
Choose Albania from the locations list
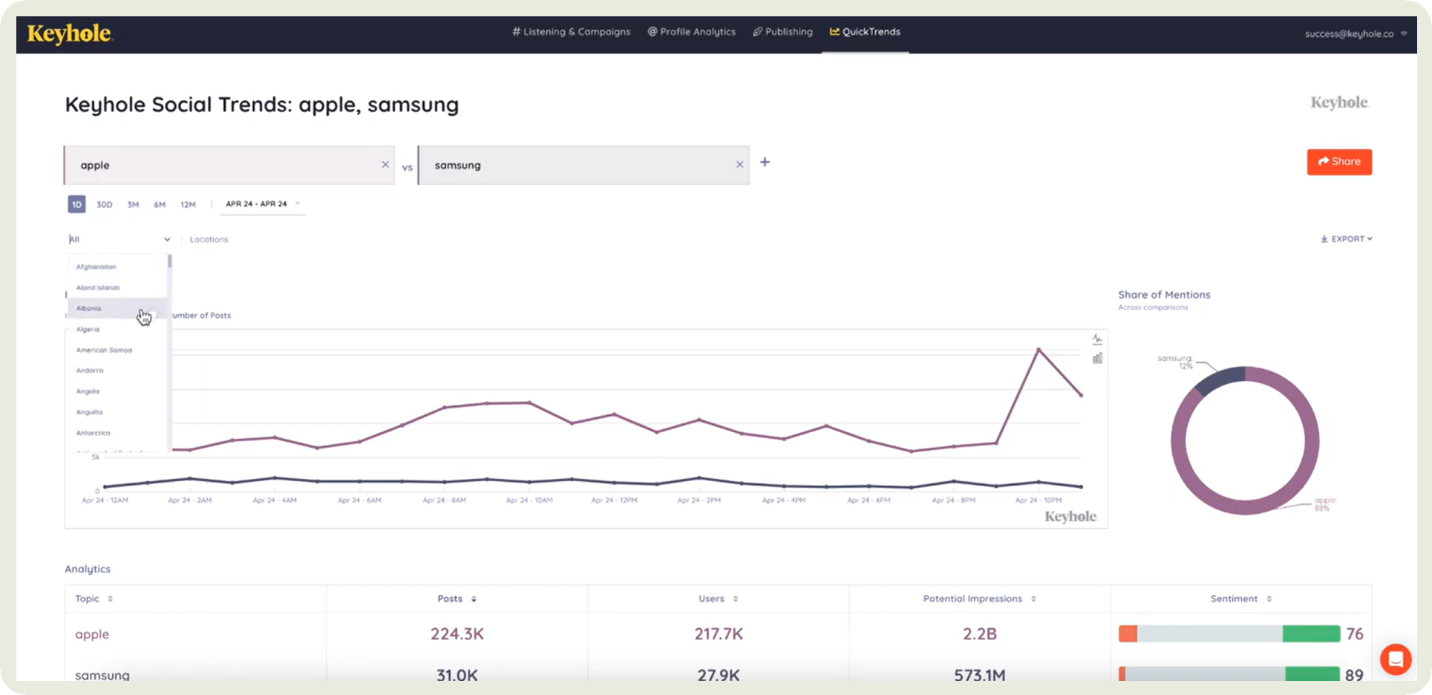[89, 308]
